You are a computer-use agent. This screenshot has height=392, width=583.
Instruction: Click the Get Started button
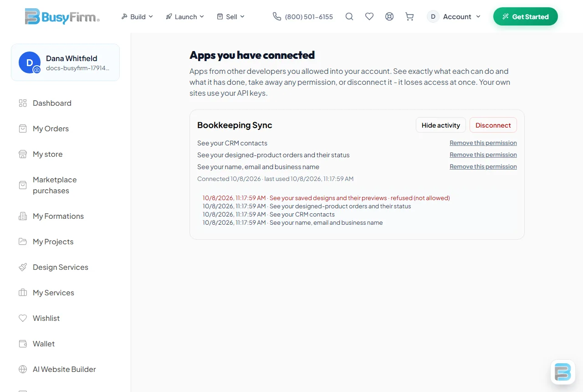coord(526,16)
